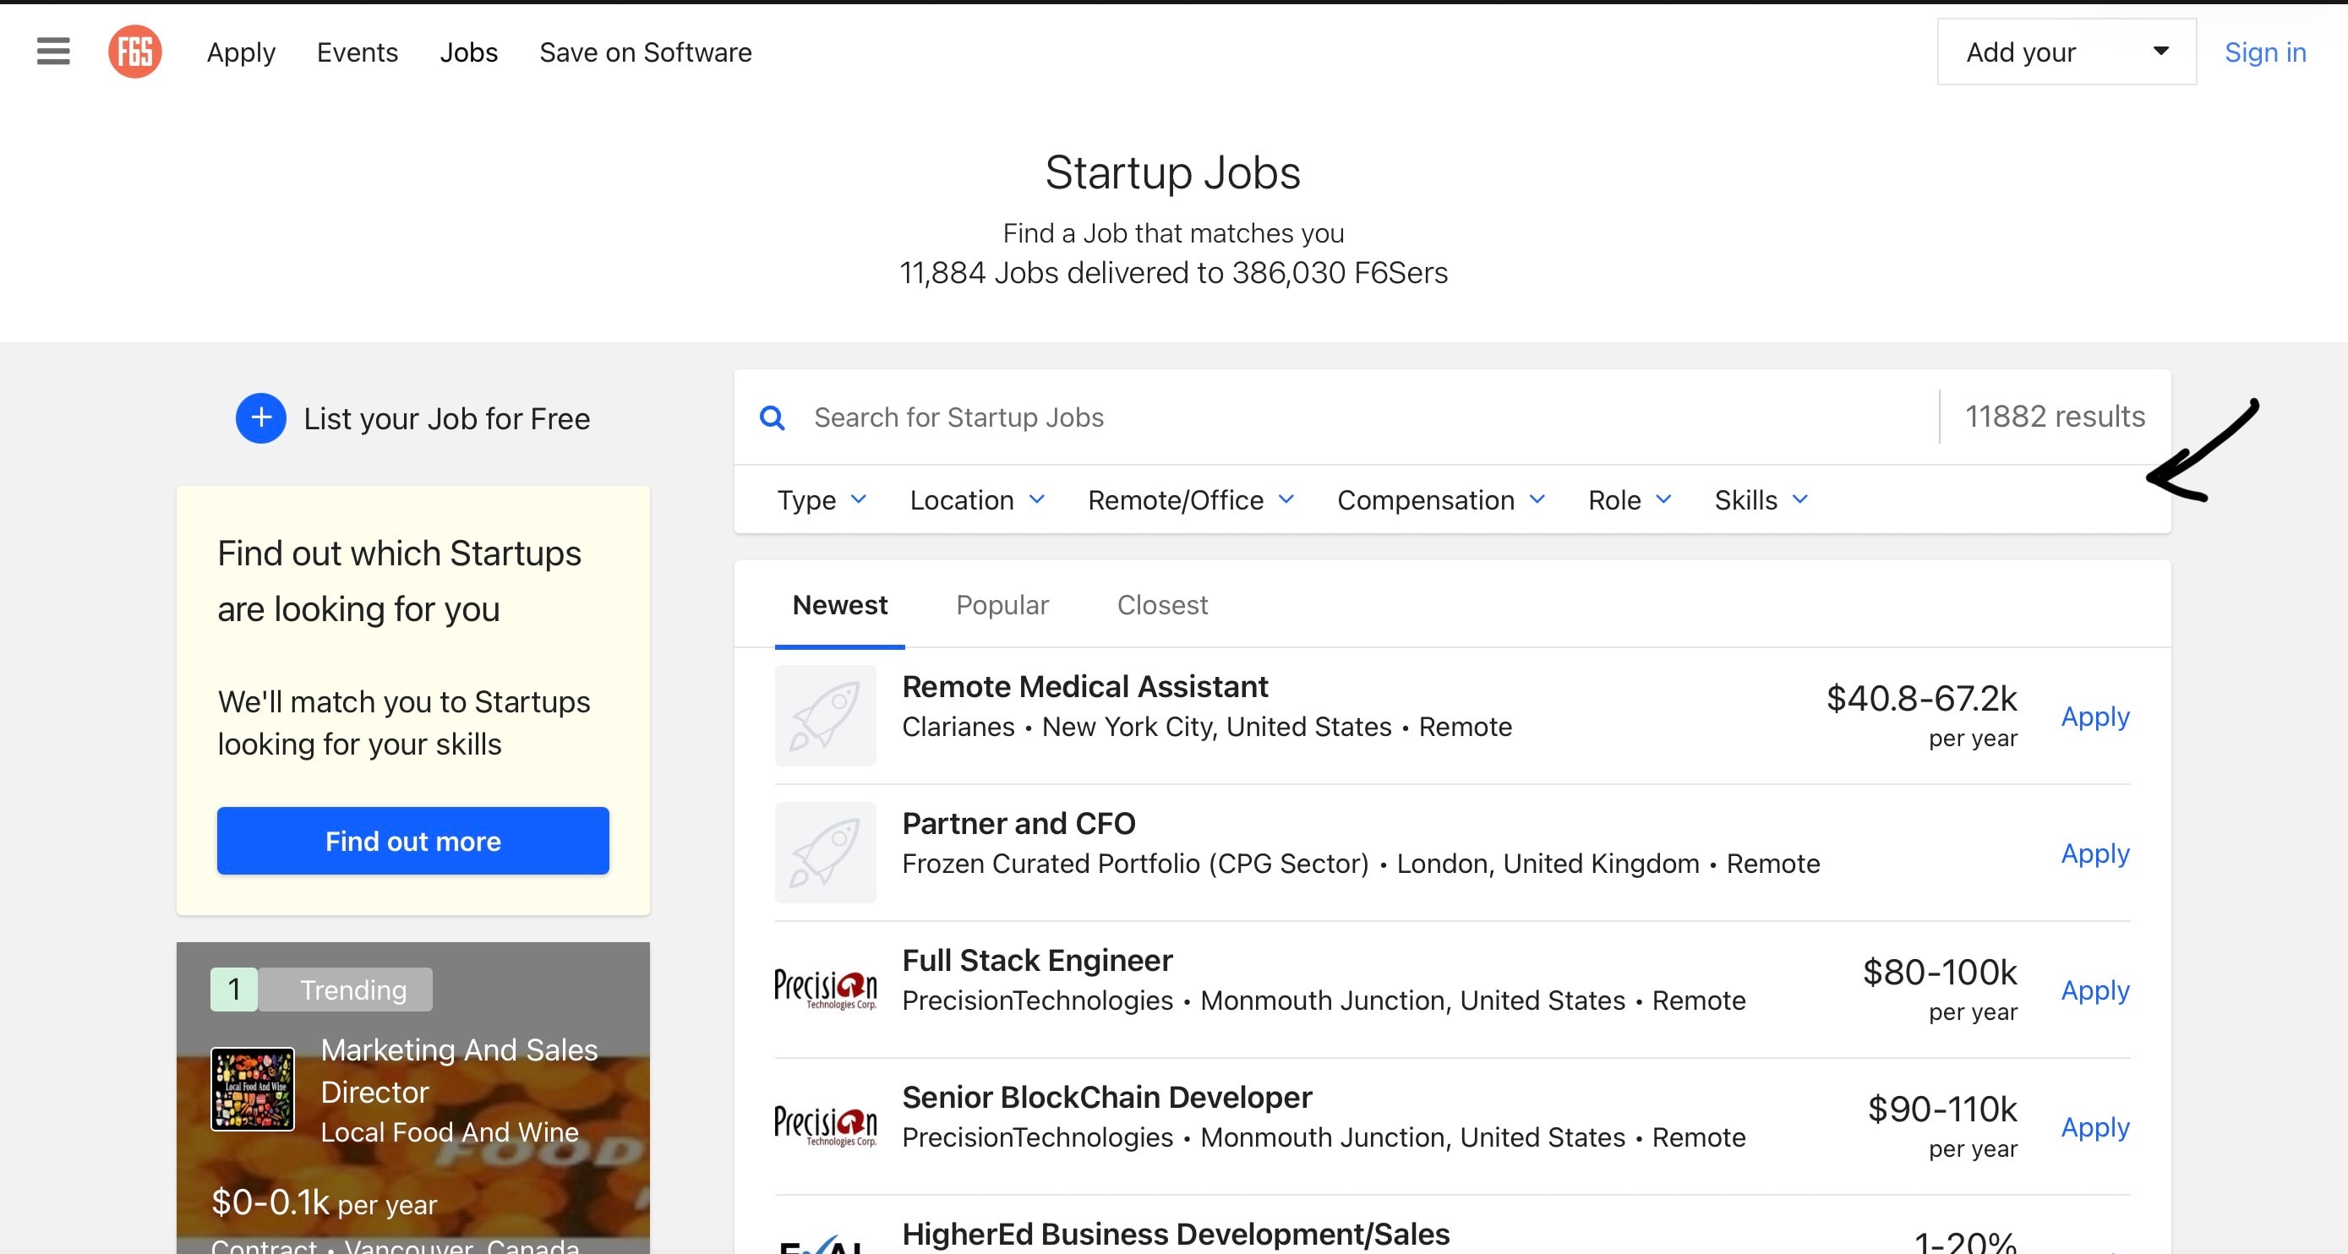Click the Partner and CFO rocket logo
2348x1254 pixels.
pos(825,852)
